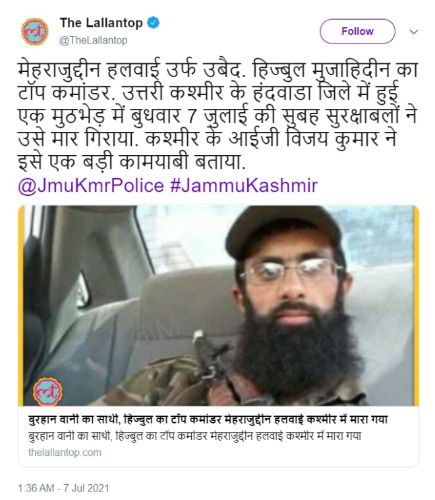Expand the tweet options chevron
The height and width of the screenshot is (500, 435).
coord(414,32)
